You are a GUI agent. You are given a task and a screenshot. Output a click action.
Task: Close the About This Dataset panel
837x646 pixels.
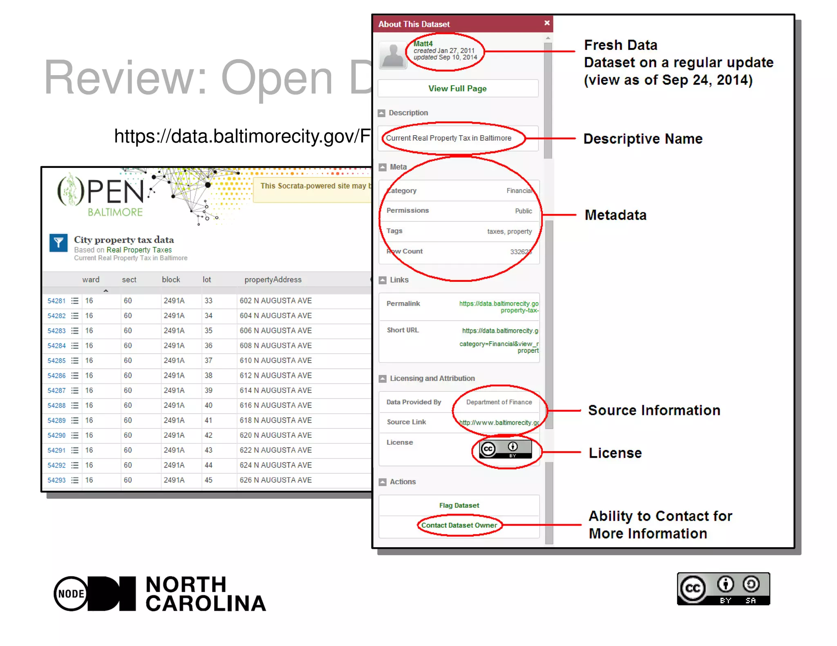pos(547,23)
